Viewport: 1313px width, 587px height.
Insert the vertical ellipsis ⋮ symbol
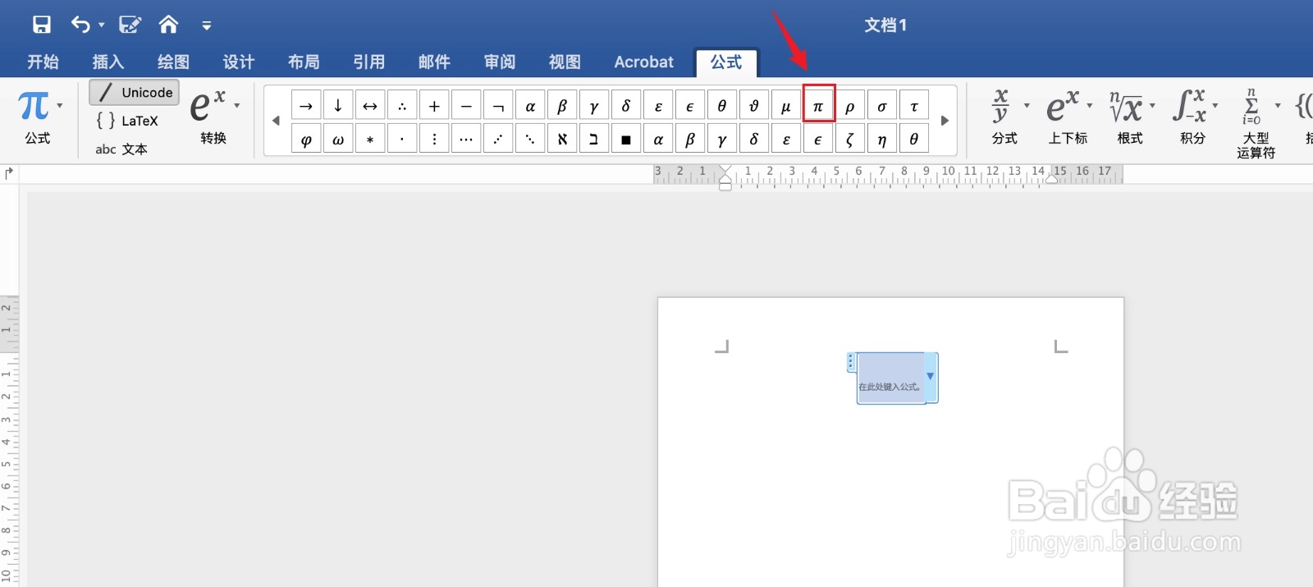(x=434, y=139)
